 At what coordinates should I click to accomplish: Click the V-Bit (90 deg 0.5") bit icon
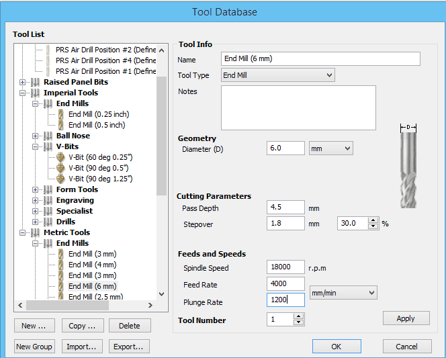[x=60, y=168]
